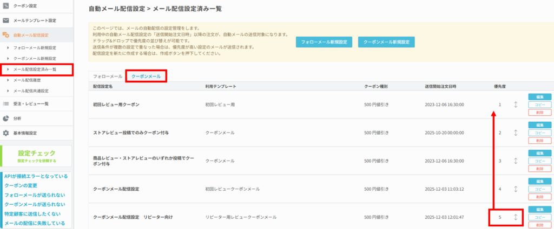Screen dimensions: 554x229
Task: Select the クーポンメール tab
Action: point(146,77)
